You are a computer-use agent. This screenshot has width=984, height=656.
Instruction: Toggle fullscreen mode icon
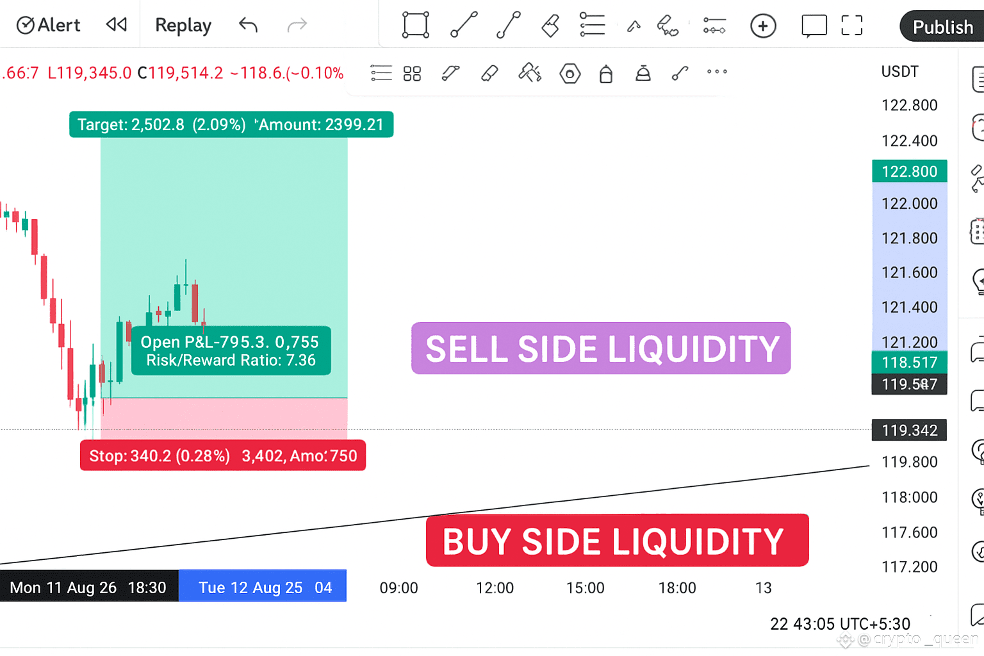[852, 26]
